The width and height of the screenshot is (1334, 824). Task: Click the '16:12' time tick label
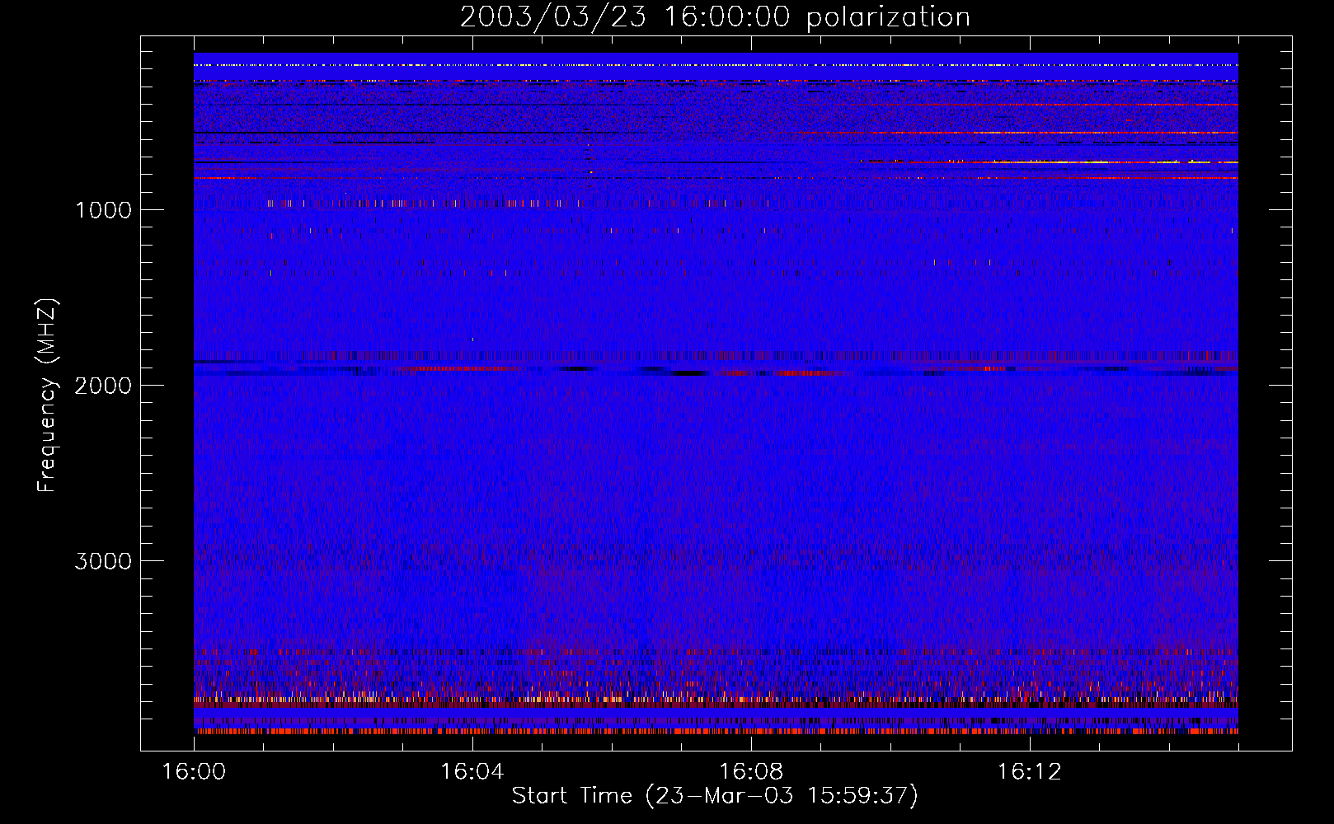[x=1029, y=772]
